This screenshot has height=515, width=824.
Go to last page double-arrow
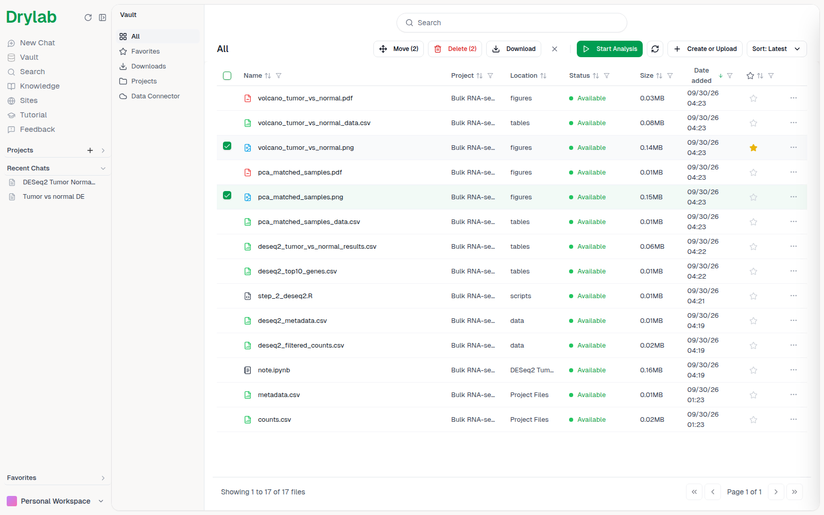pyautogui.click(x=795, y=492)
